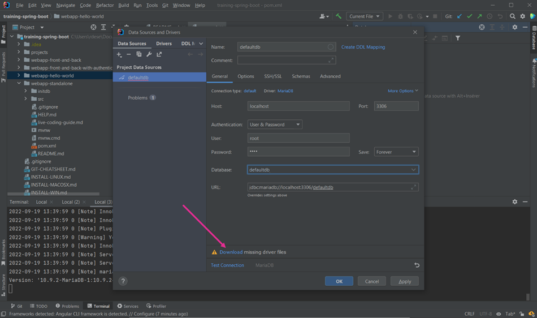
Task: Add a new data source with plus icon
Action: coord(119,54)
